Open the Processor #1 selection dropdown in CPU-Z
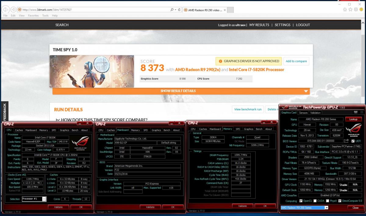Viewport: 366px width, 216px height. 44,199
